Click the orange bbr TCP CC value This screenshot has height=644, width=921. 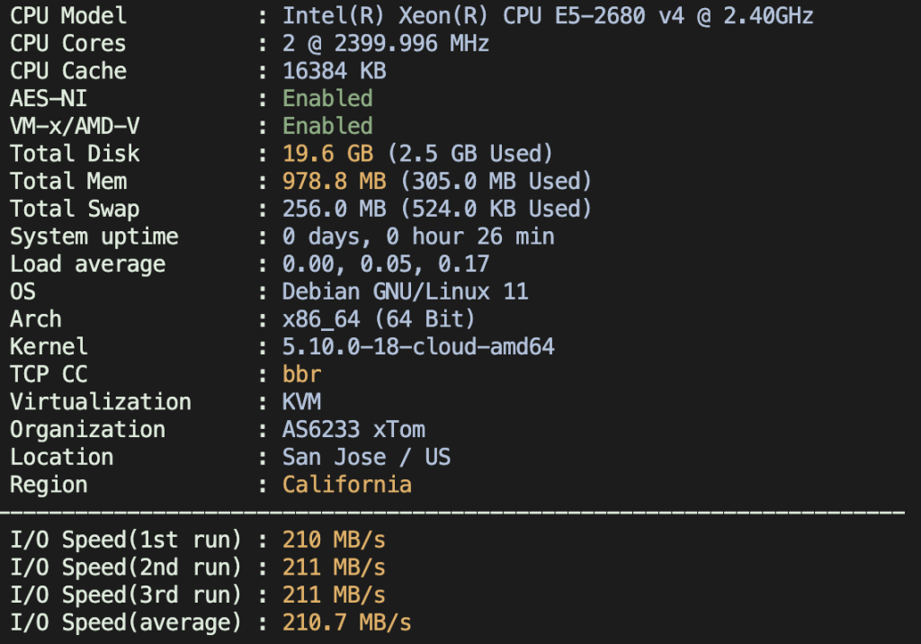301,375
